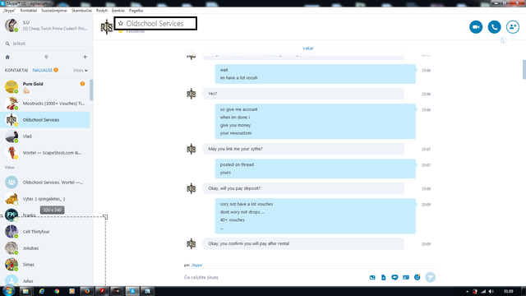Go to the Skype Home icon
526x296 pixels.
7,57
